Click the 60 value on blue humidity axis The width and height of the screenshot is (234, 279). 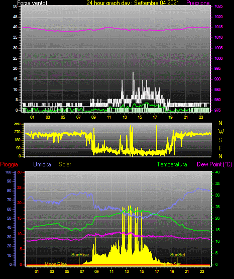(9, 209)
